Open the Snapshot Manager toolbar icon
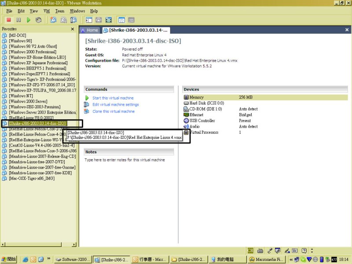The width and height of the screenshot is (352, 264). tap(73, 20)
